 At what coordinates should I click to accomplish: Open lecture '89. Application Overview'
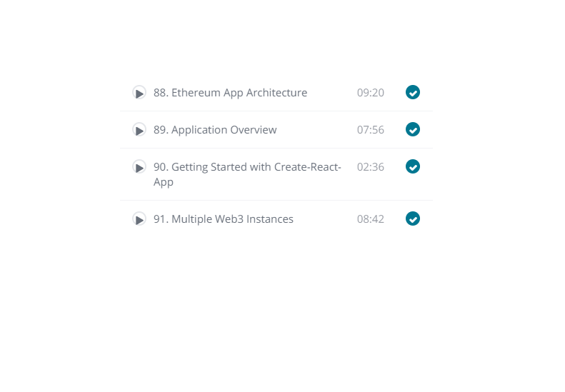tap(215, 130)
